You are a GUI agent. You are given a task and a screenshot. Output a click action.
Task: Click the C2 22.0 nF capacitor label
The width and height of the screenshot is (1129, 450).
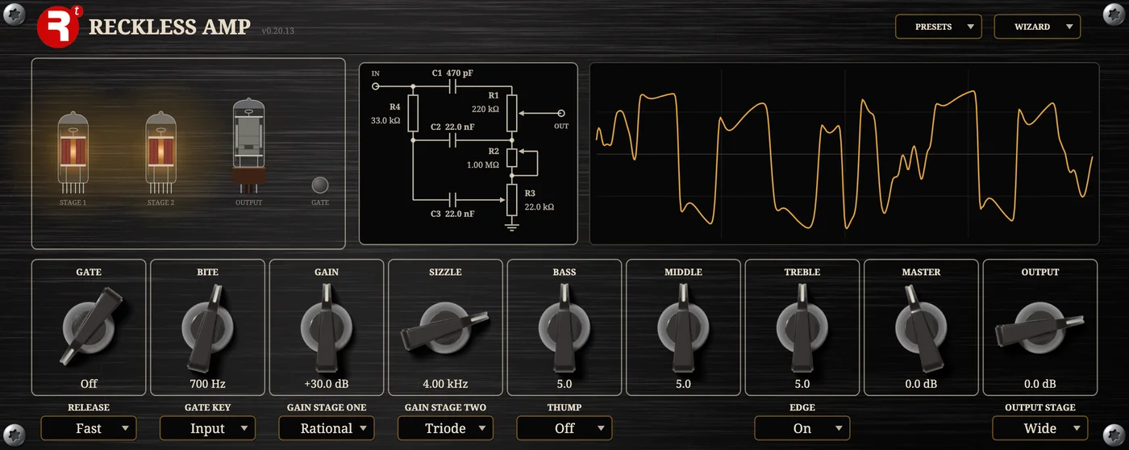pyautogui.click(x=452, y=127)
